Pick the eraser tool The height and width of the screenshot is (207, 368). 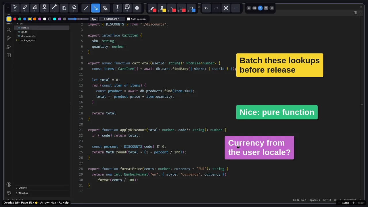74,8
